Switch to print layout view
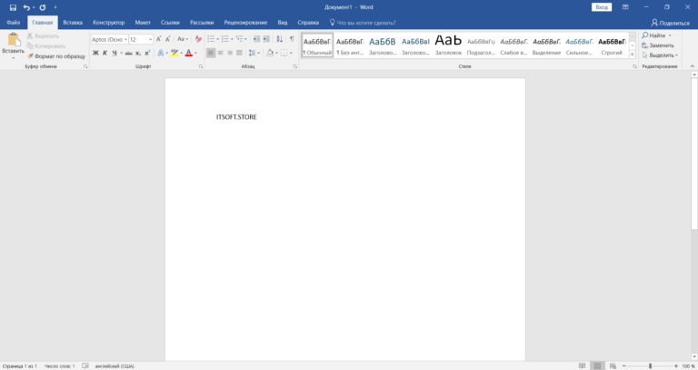 point(597,366)
